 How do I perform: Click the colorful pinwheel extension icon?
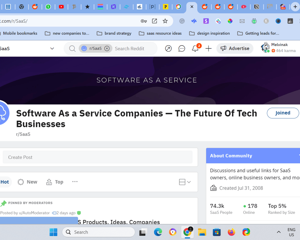click(x=230, y=21)
